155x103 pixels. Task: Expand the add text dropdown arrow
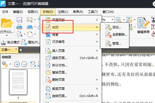pyautogui.click(x=135, y=27)
